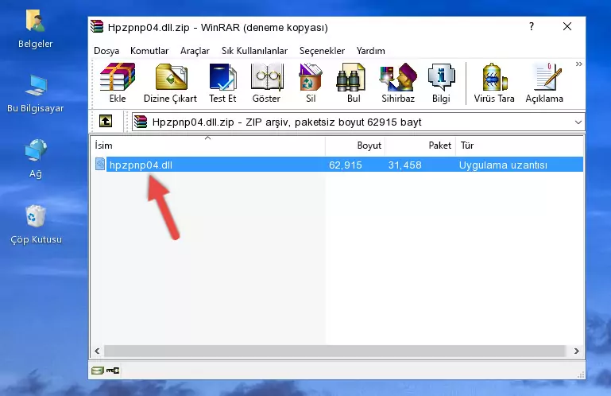Click the Ekle (Add) toolbar icon
Screen dimensions: 611x396
click(118, 83)
